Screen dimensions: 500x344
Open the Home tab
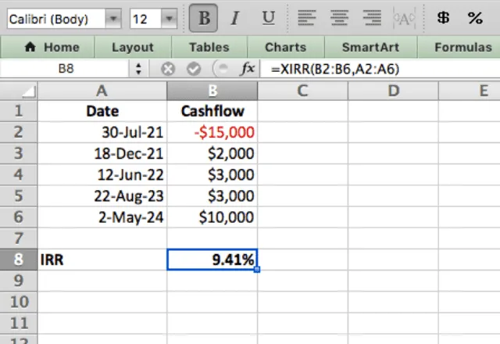pyautogui.click(x=48, y=47)
